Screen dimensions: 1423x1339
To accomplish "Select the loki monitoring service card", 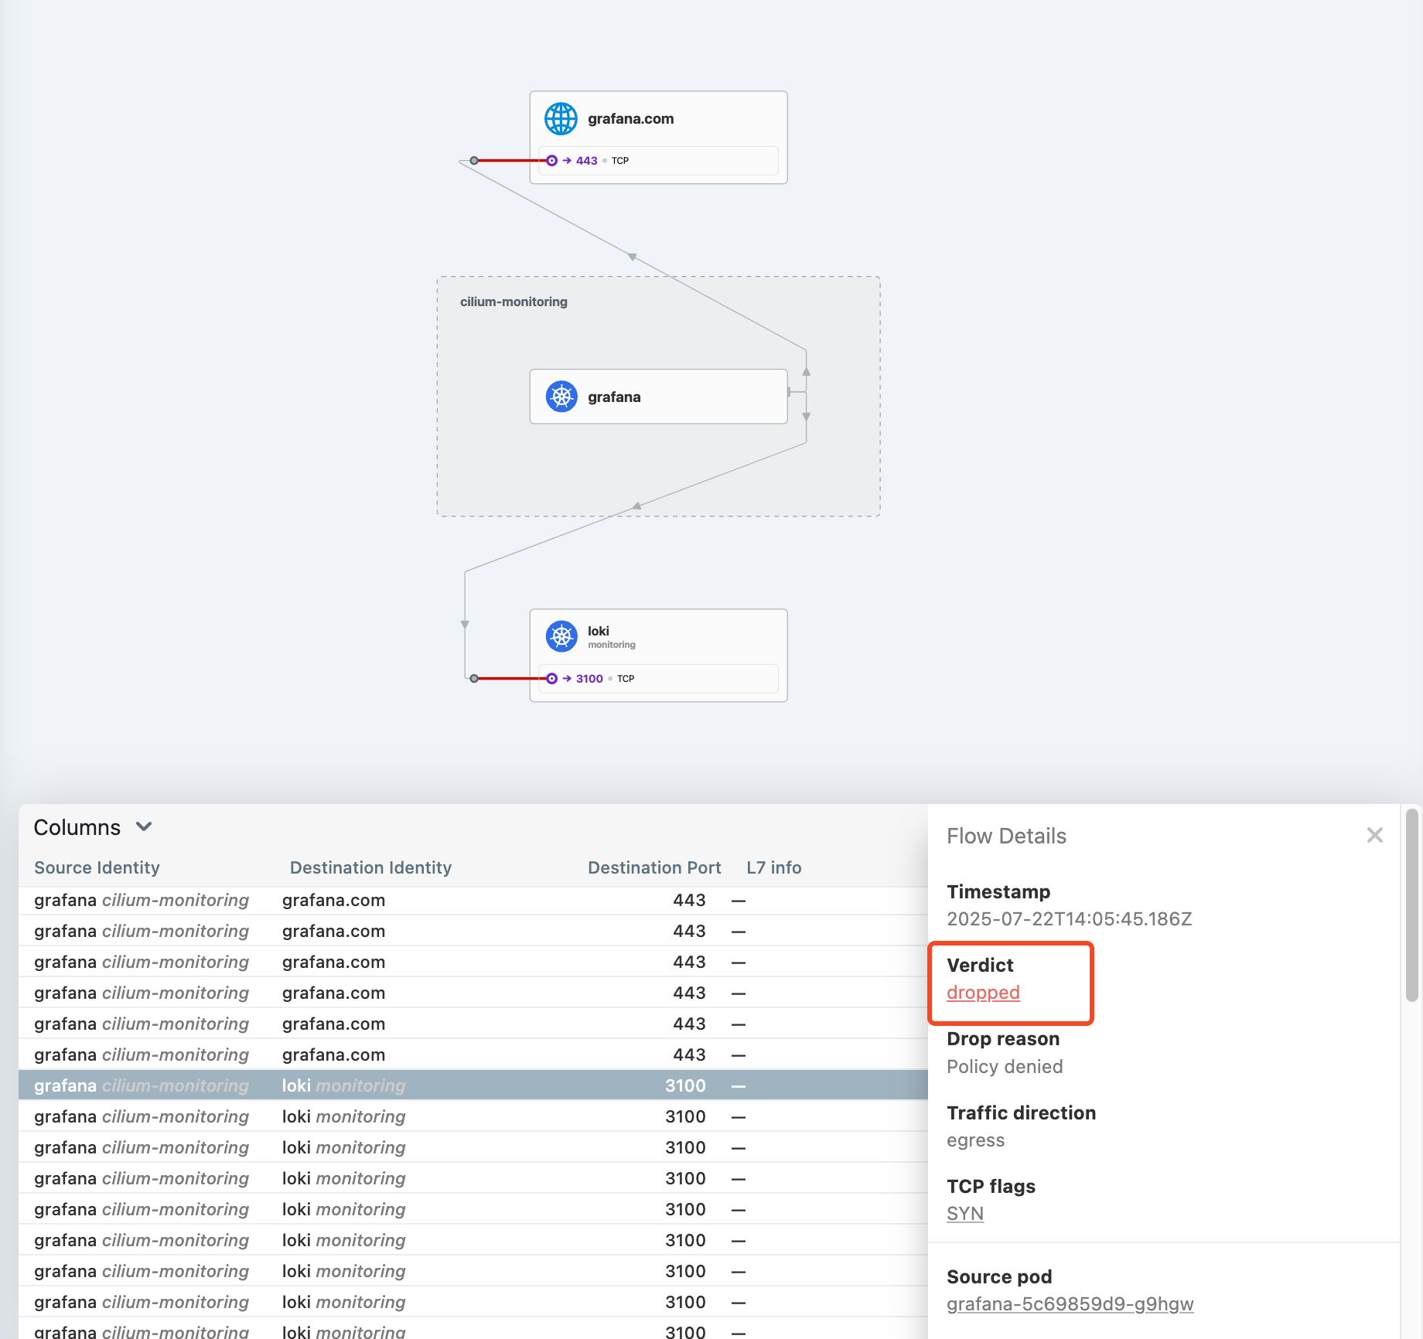I will 658,656.
